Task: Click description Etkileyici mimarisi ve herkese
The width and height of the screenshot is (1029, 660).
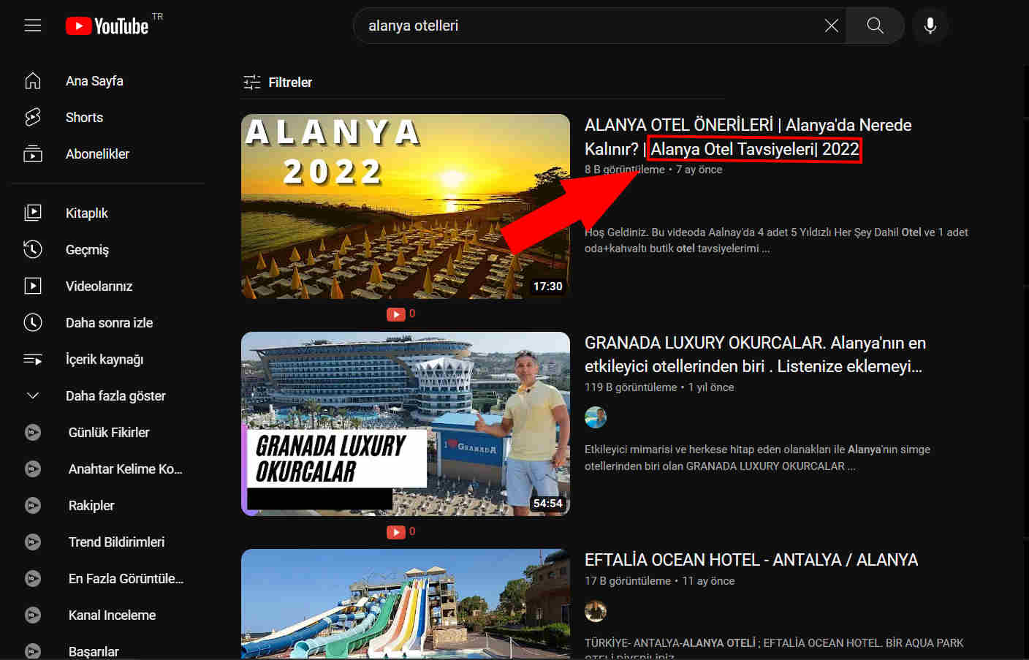Action: pos(757,458)
